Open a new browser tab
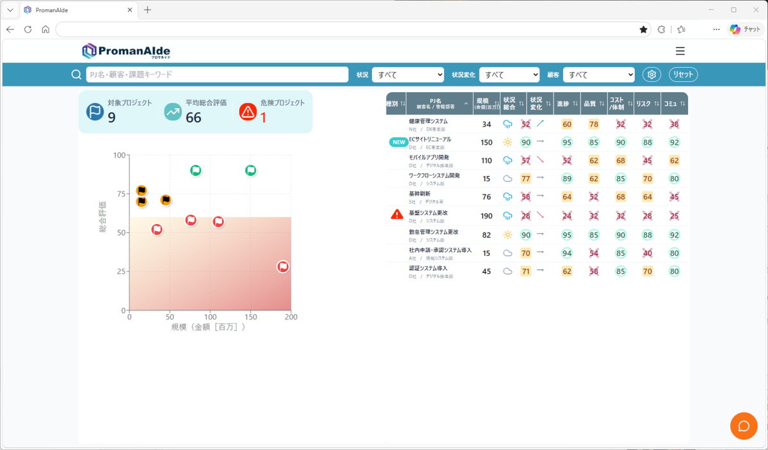This screenshot has height=450, width=768. pyautogui.click(x=148, y=10)
